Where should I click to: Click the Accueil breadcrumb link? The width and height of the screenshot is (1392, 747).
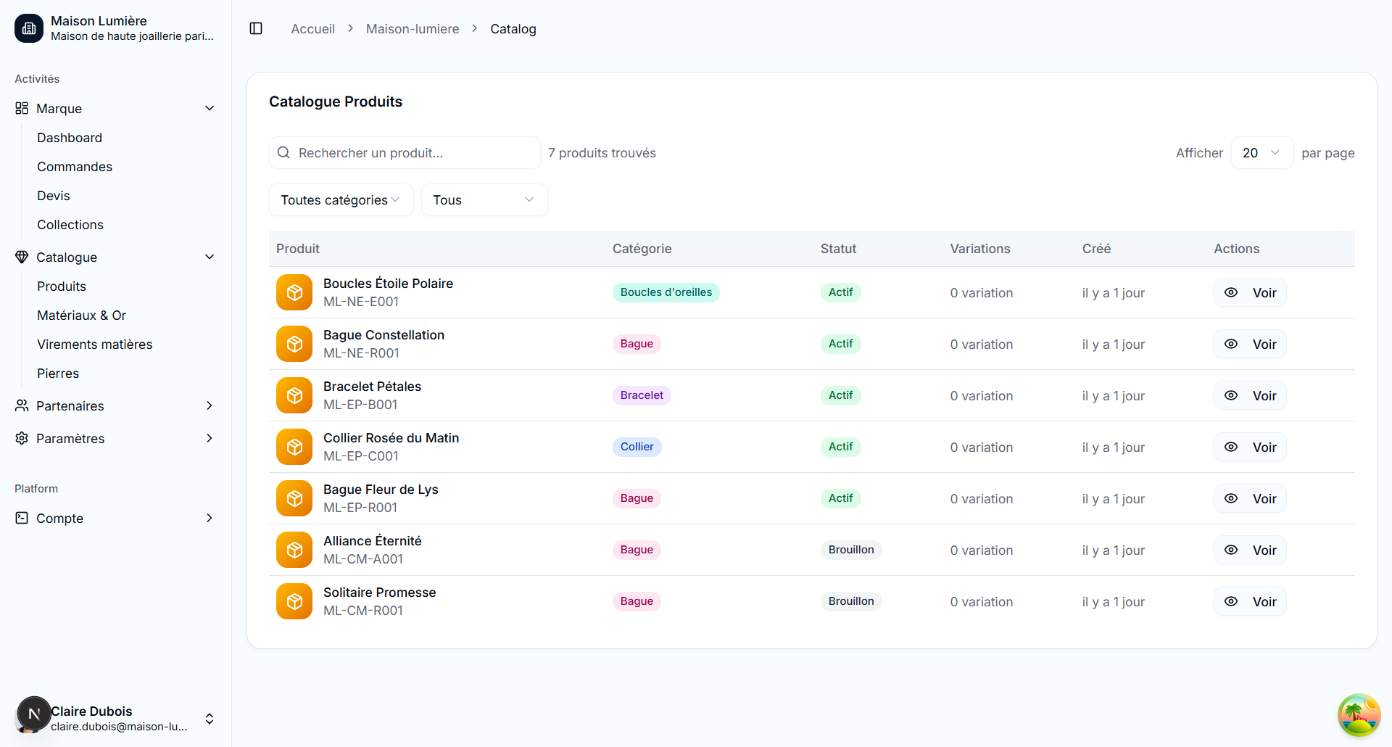312,29
